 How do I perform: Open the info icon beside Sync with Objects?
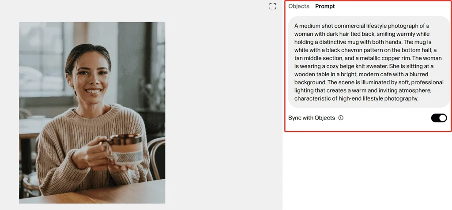341,118
